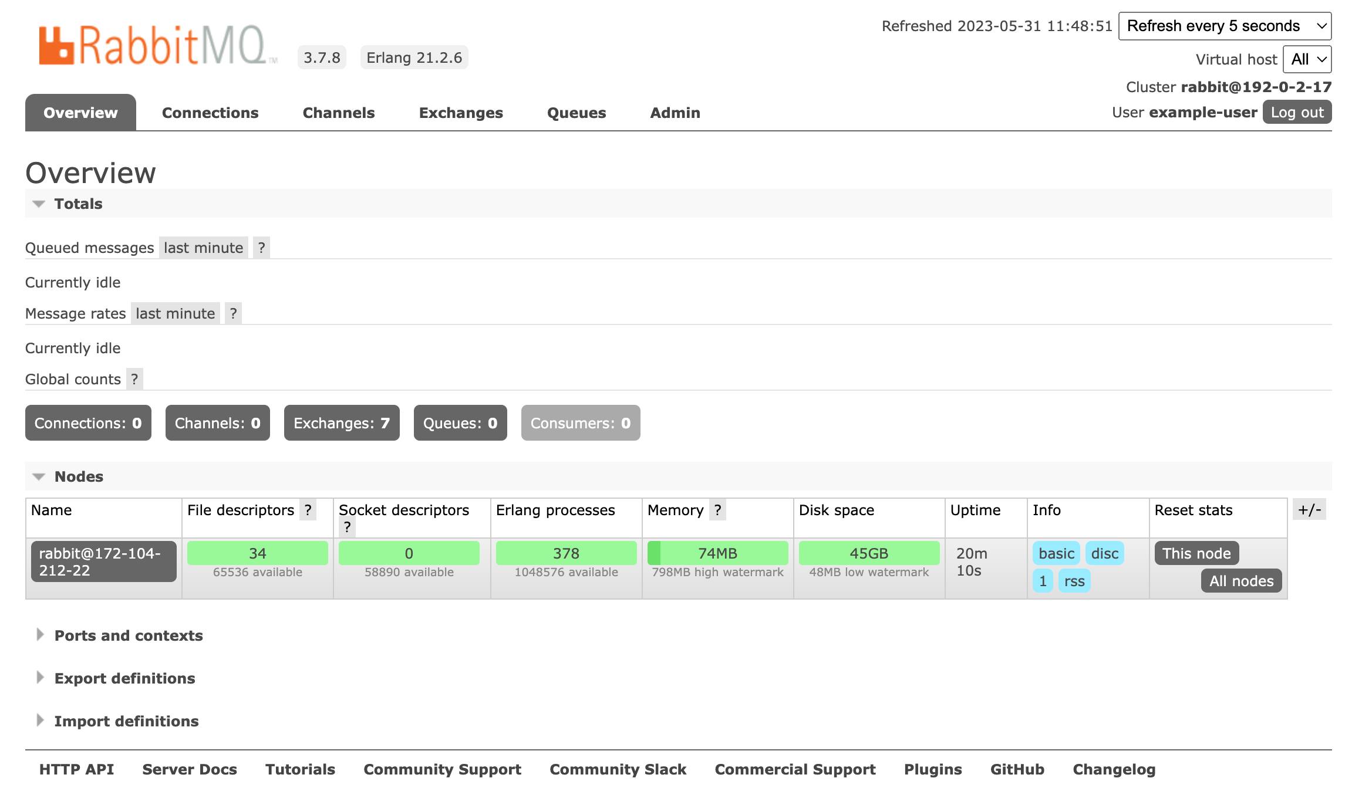
Task: Open help for Message rates
Action: 234,313
